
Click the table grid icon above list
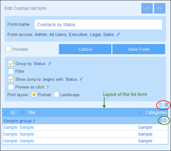pyautogui.click(x=166, y=105)
